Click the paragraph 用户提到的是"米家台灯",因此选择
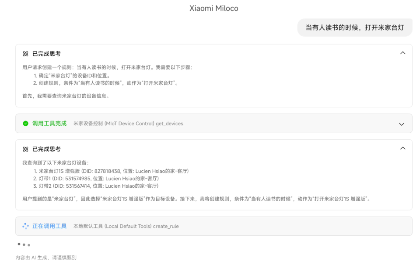This screenshot has height=265, width=420. (x=197, y=199)
